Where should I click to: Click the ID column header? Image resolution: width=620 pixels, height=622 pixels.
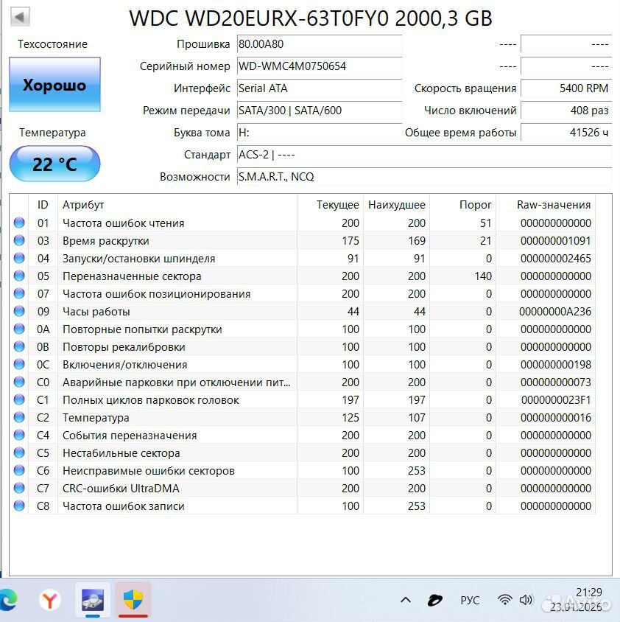point(43,205)
